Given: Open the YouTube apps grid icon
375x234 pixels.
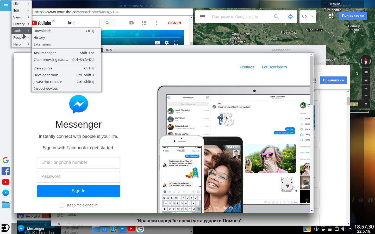Looking at the screenshot, I should point(144,23).
